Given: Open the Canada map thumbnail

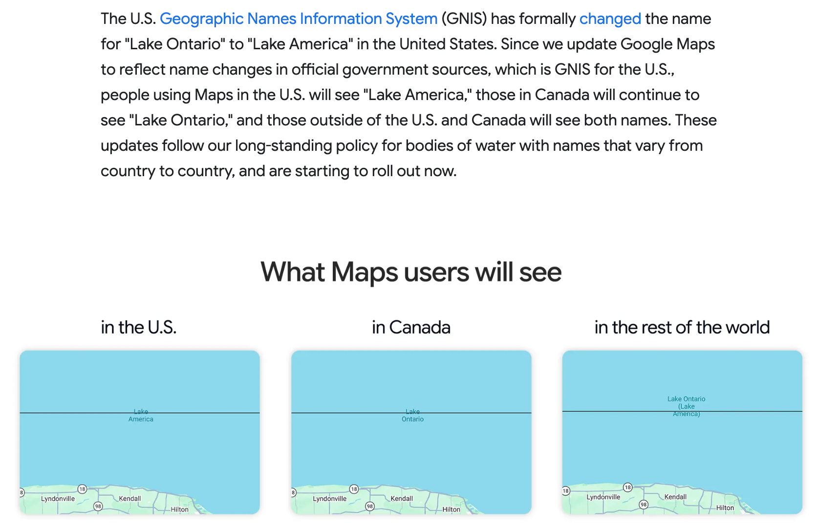Looking at the screenshot, I should 411,432.
